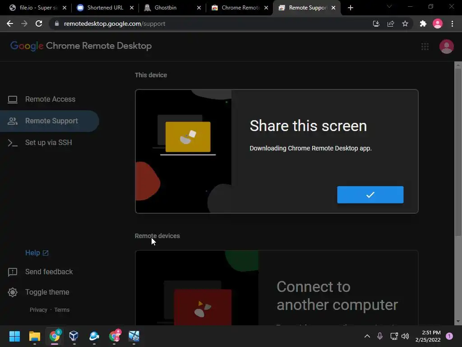
Task: Click the This device section label
Action: pyautogui.click(x=151, y=75)
